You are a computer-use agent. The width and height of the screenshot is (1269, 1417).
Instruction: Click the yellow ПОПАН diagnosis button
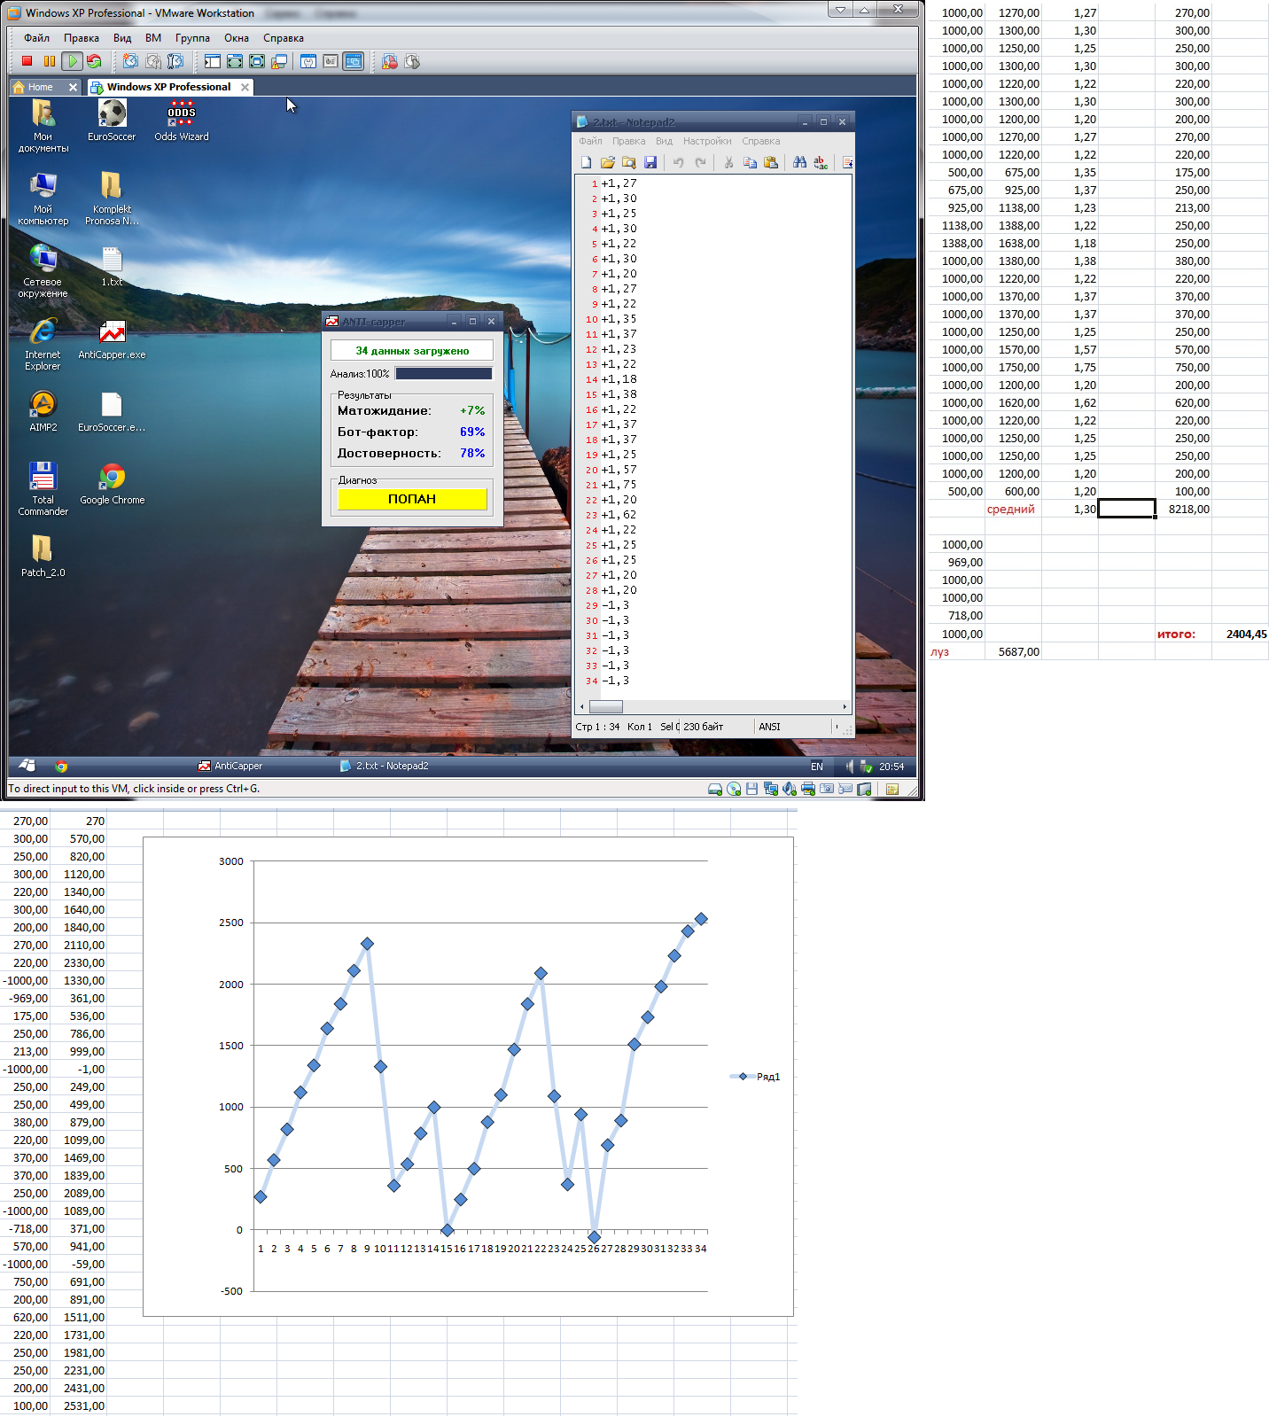coord(412,499)
